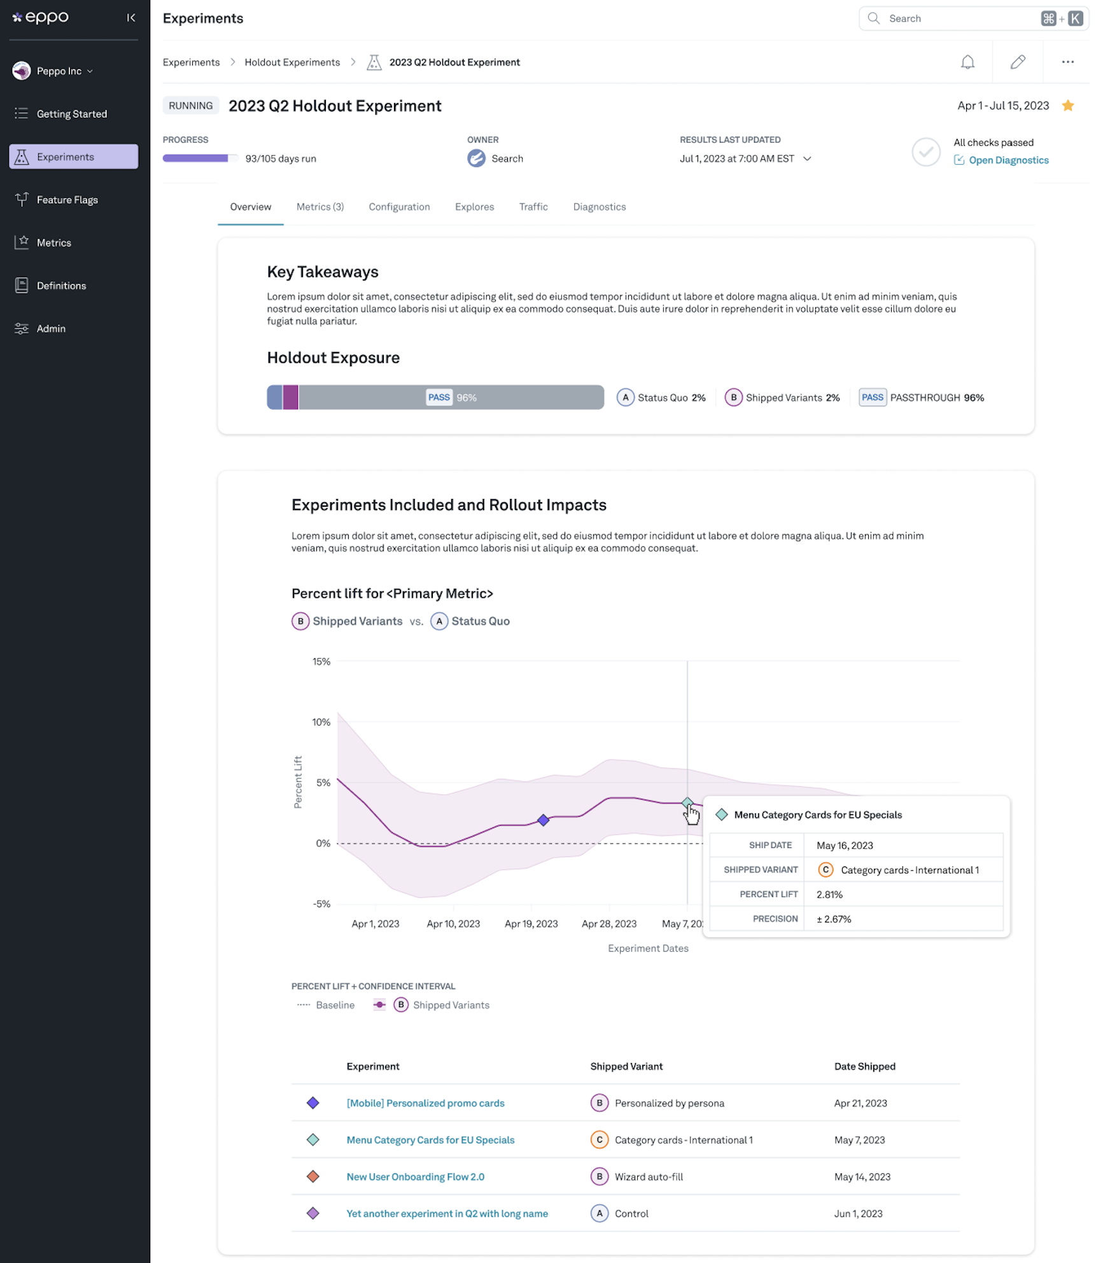
Task: Open the Admin section
Action: point(50,328)
